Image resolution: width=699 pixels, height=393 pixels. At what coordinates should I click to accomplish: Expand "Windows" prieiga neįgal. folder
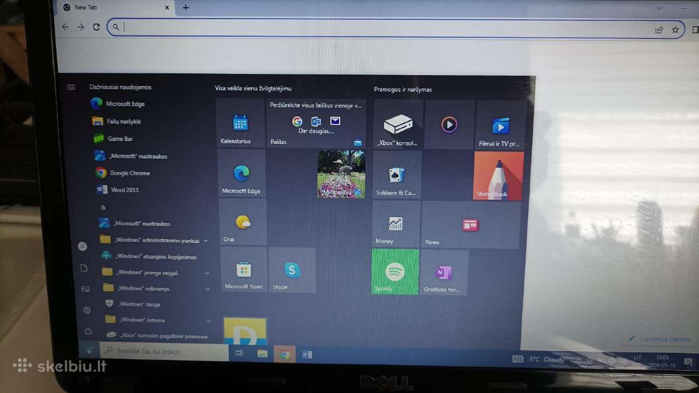[156, 272]
